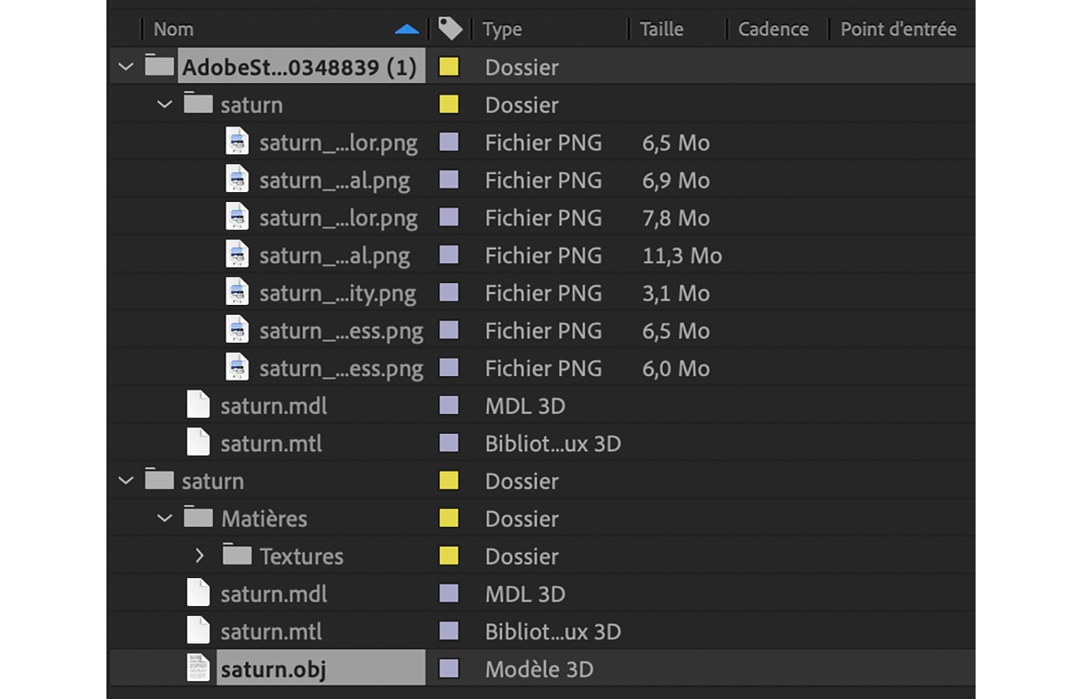Sort by clicking the Nom column header
Screen dimensions: 1082x699
[x=173, y=28]
